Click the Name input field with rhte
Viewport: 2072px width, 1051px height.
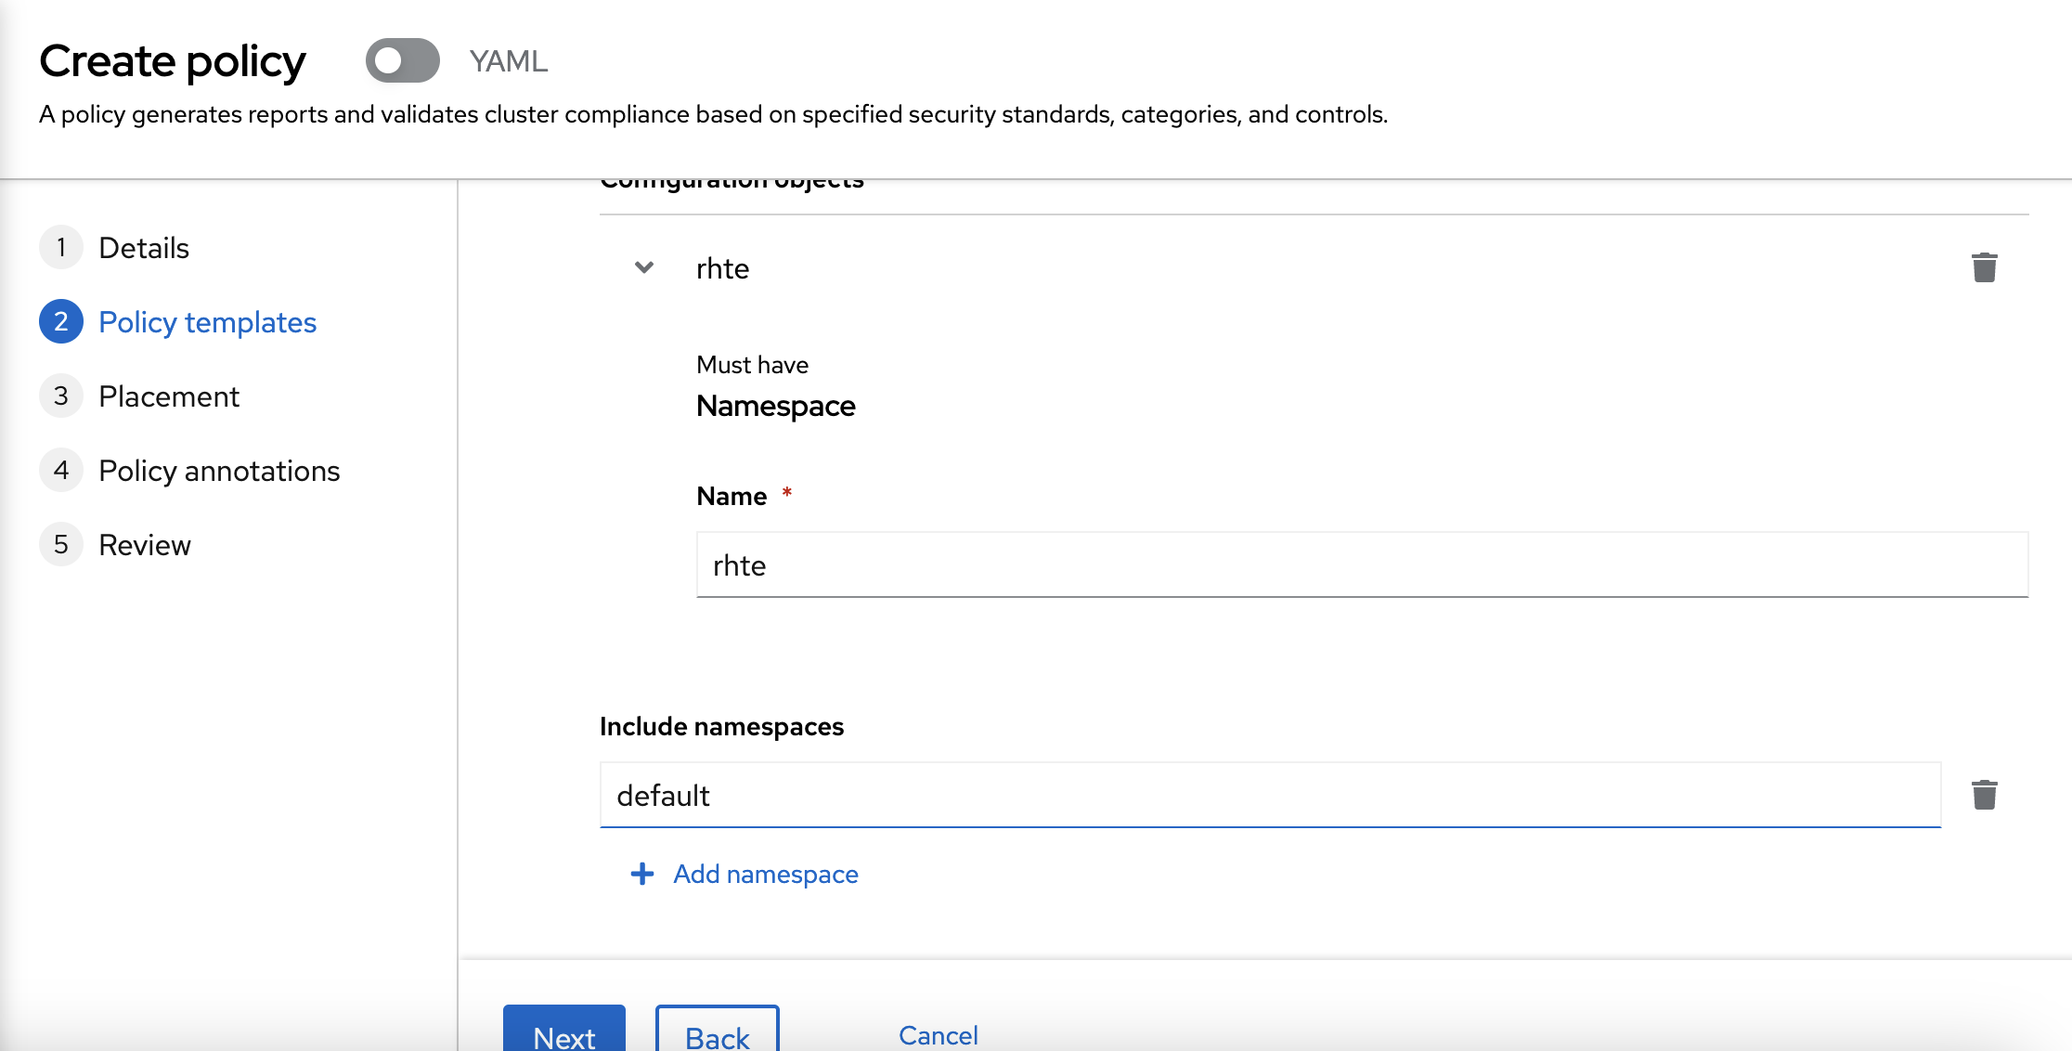coord(1362,564)
